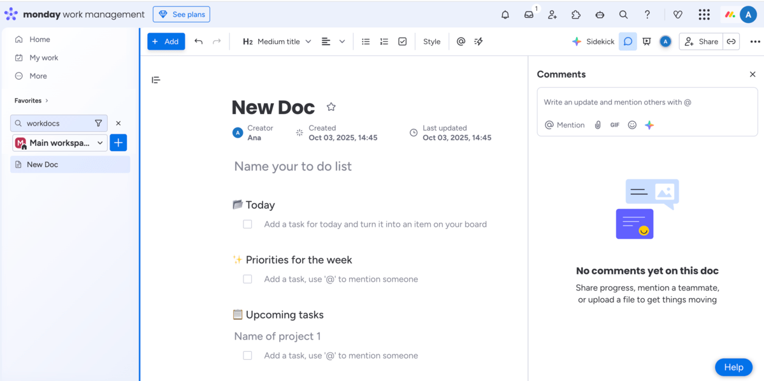Select the bulleted list icon
Viewport: 764px width, 381px height.
click(365, 41)
